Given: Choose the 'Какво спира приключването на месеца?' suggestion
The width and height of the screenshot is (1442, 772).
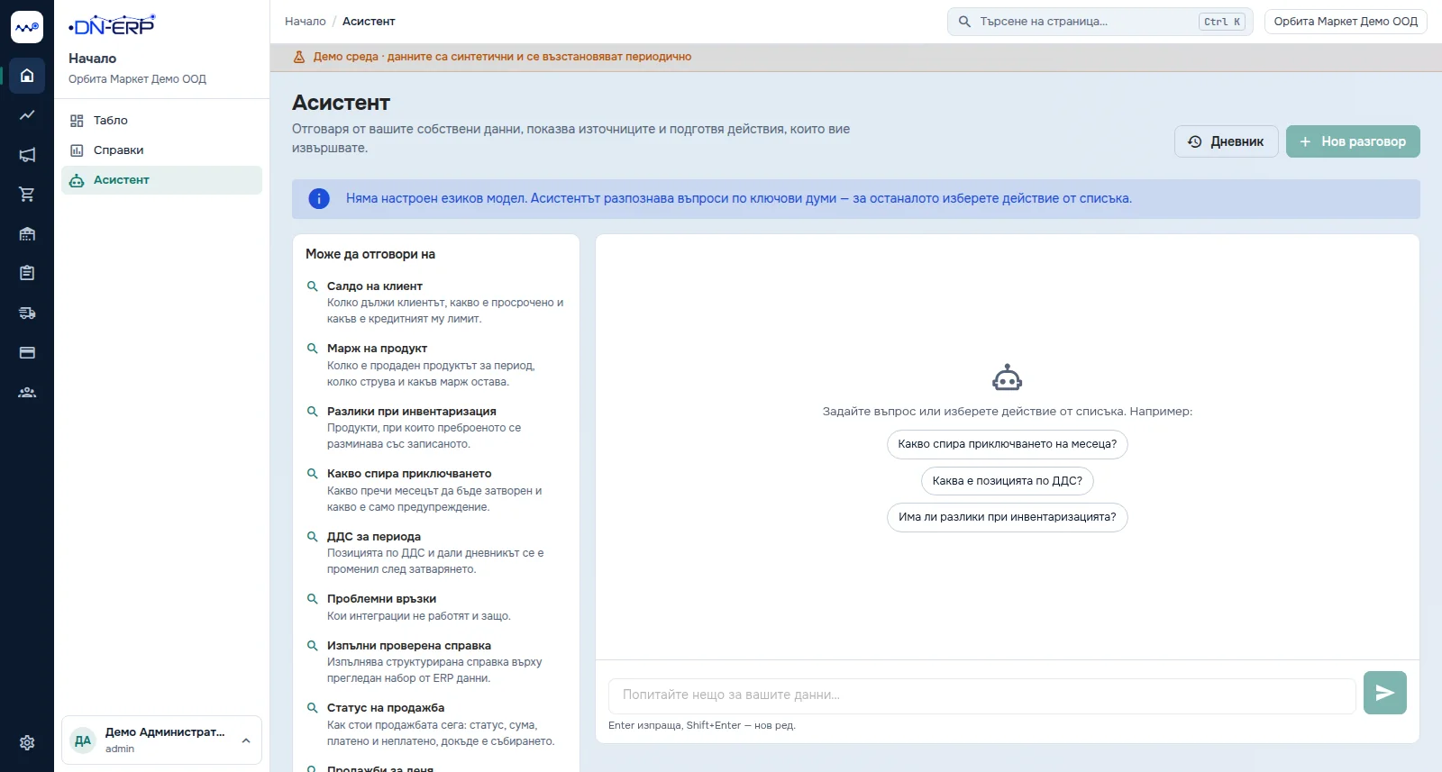Looking at the screenshot, I should click(1008, 444).
